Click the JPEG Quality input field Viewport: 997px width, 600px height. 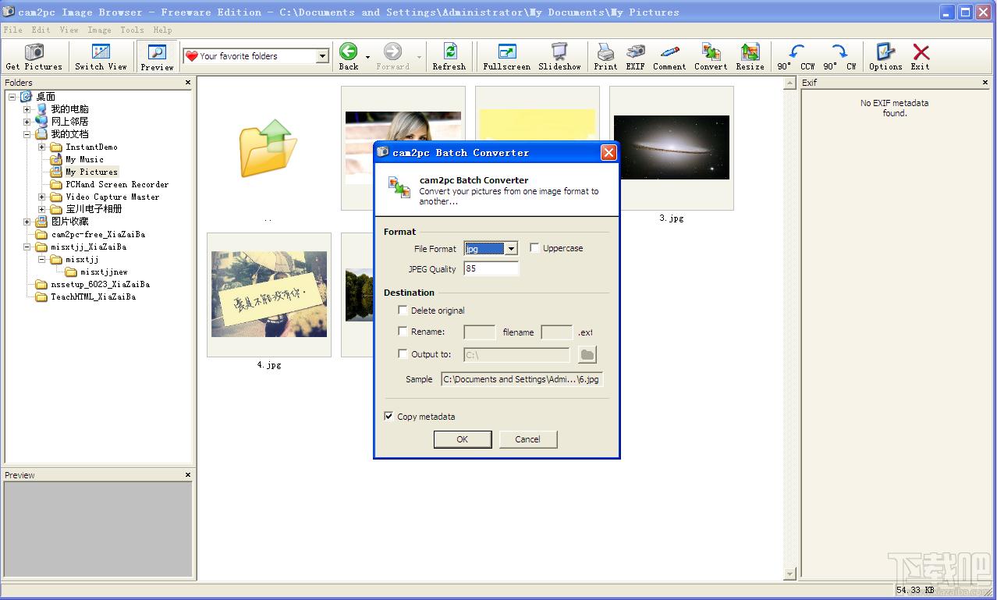tap(491, 268)
